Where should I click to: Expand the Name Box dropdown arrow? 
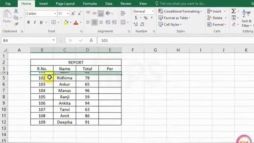[x=53, y=40]
